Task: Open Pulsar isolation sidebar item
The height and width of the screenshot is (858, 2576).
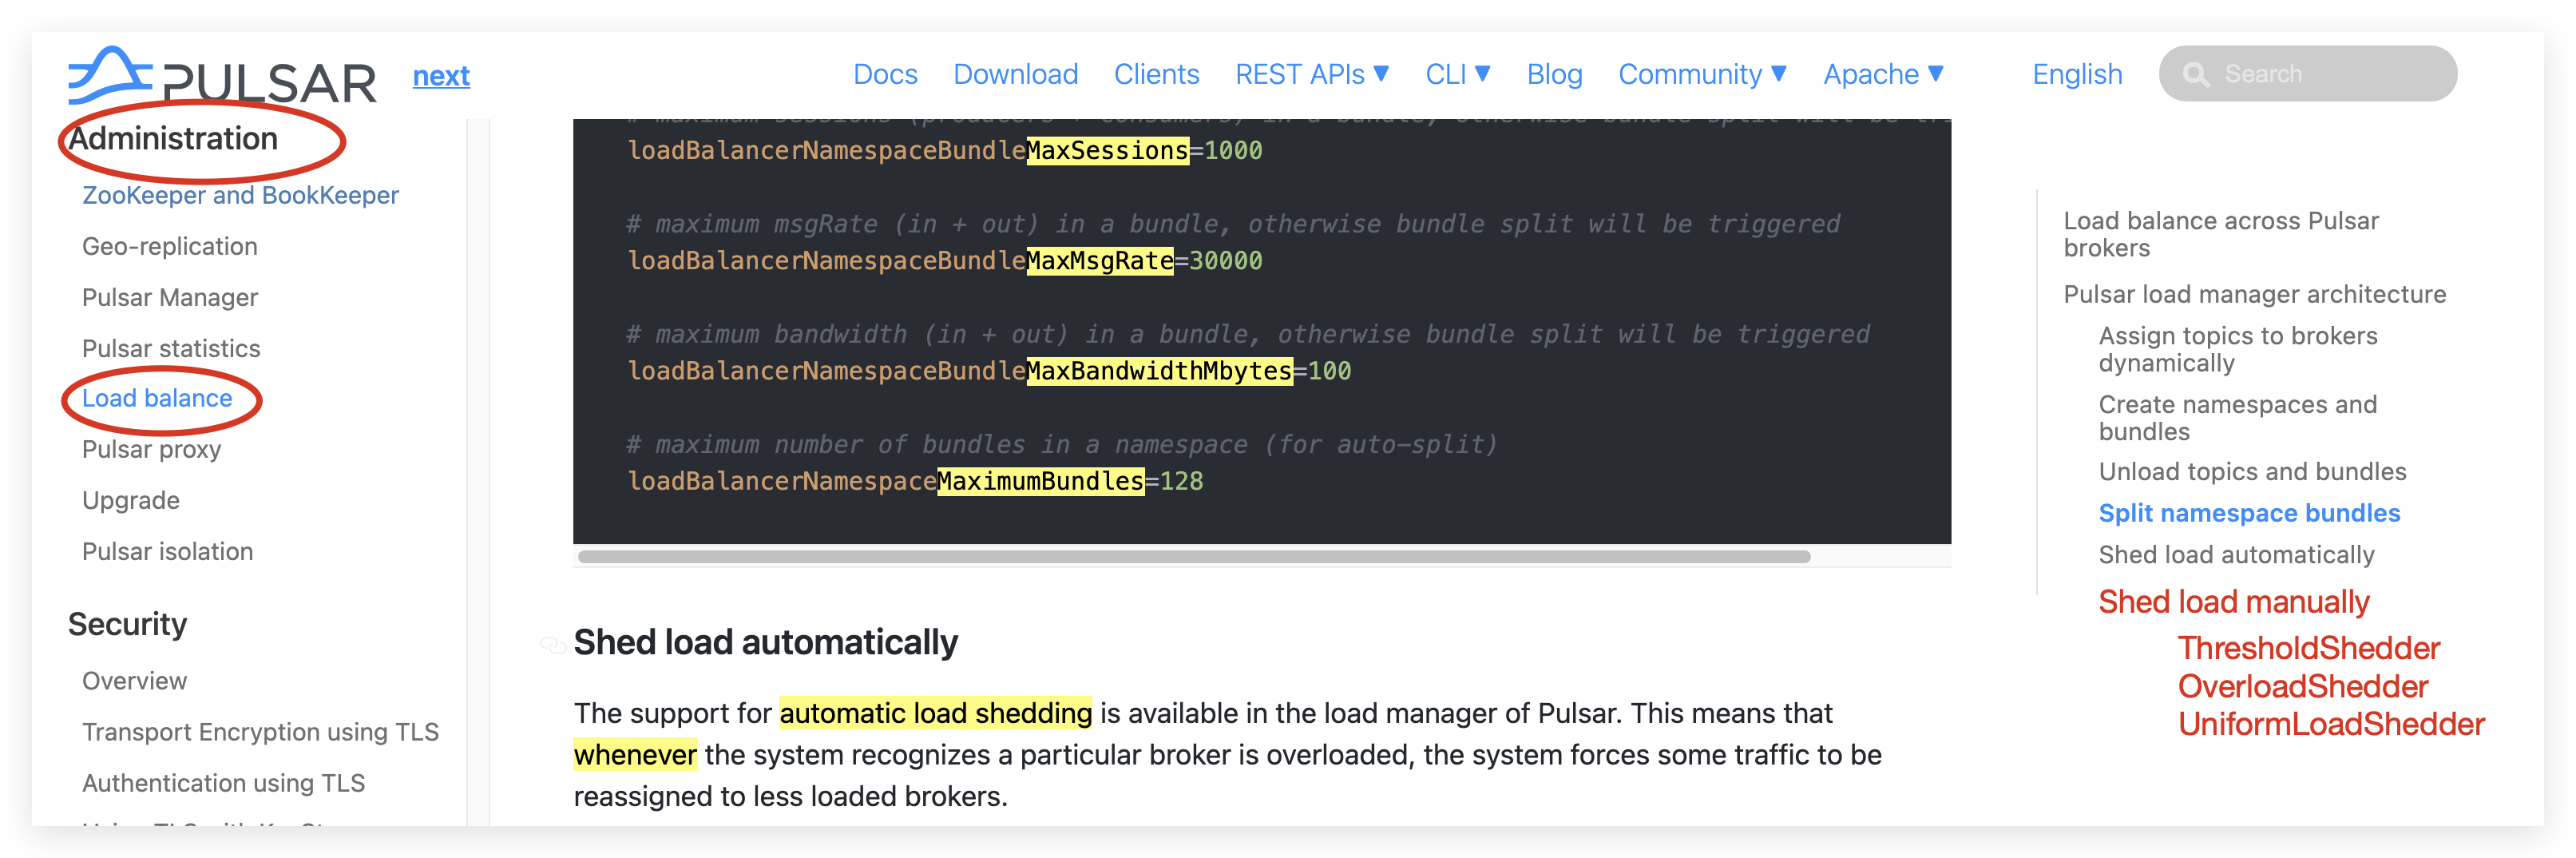Action: click(x=167, y=551)
